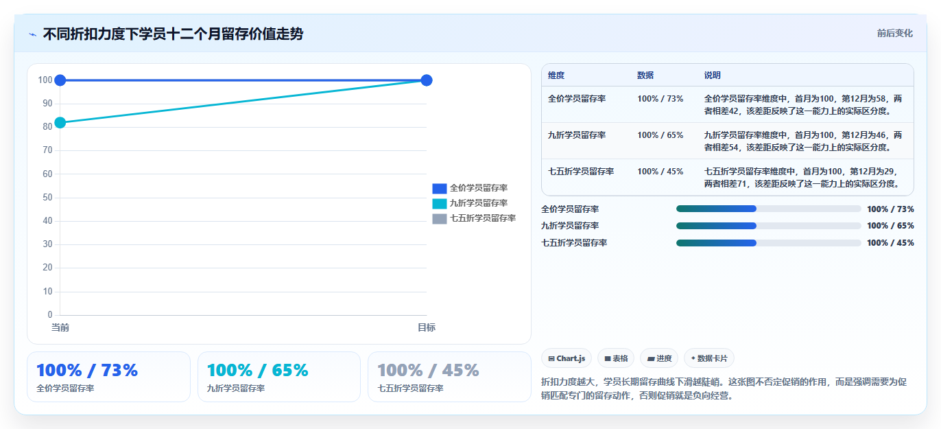
Task: Click the 目标 x-axis label
Action: click(x=427, y=327)
